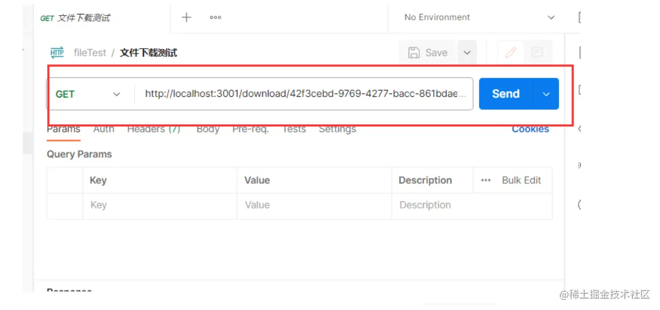
Task: Open the Body tab
Action: (207, 129)
